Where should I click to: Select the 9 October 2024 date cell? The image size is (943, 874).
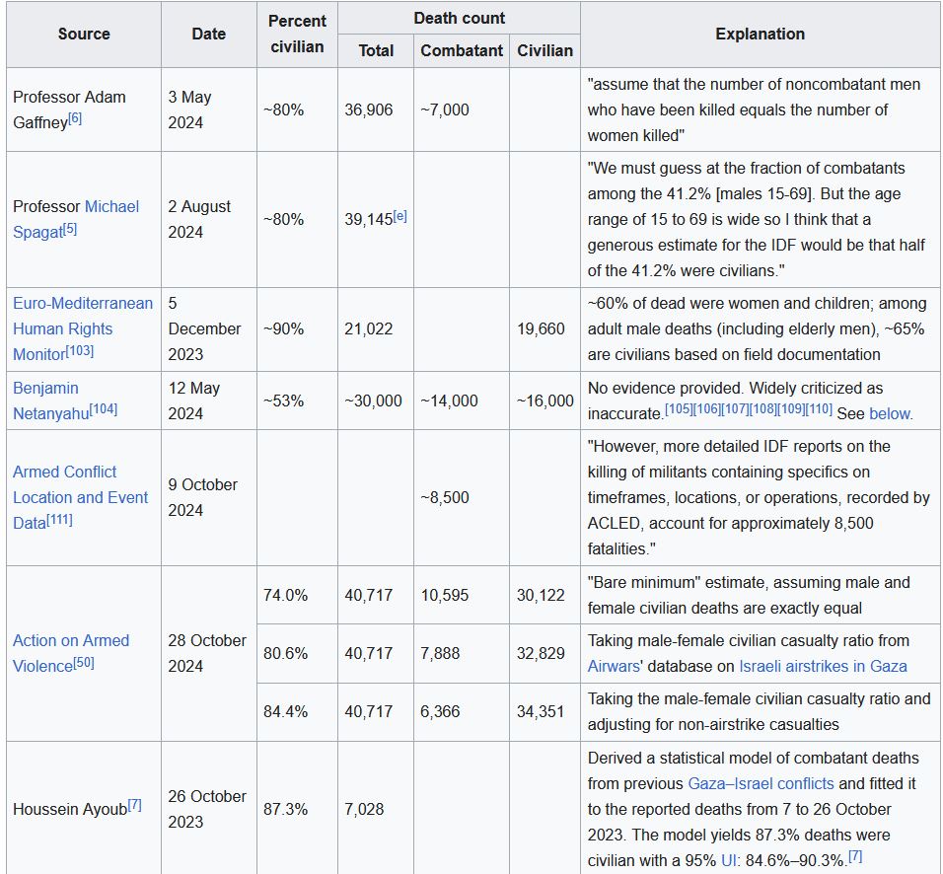click(209, 497)
